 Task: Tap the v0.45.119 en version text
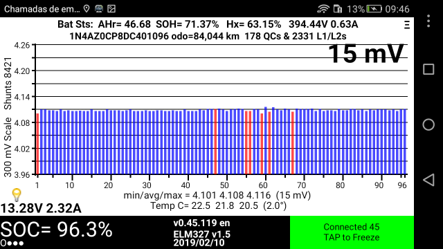(201, 223)
